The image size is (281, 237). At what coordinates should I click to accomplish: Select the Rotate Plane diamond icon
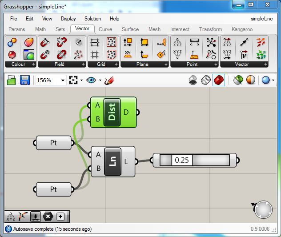click(x=161, y=55)
